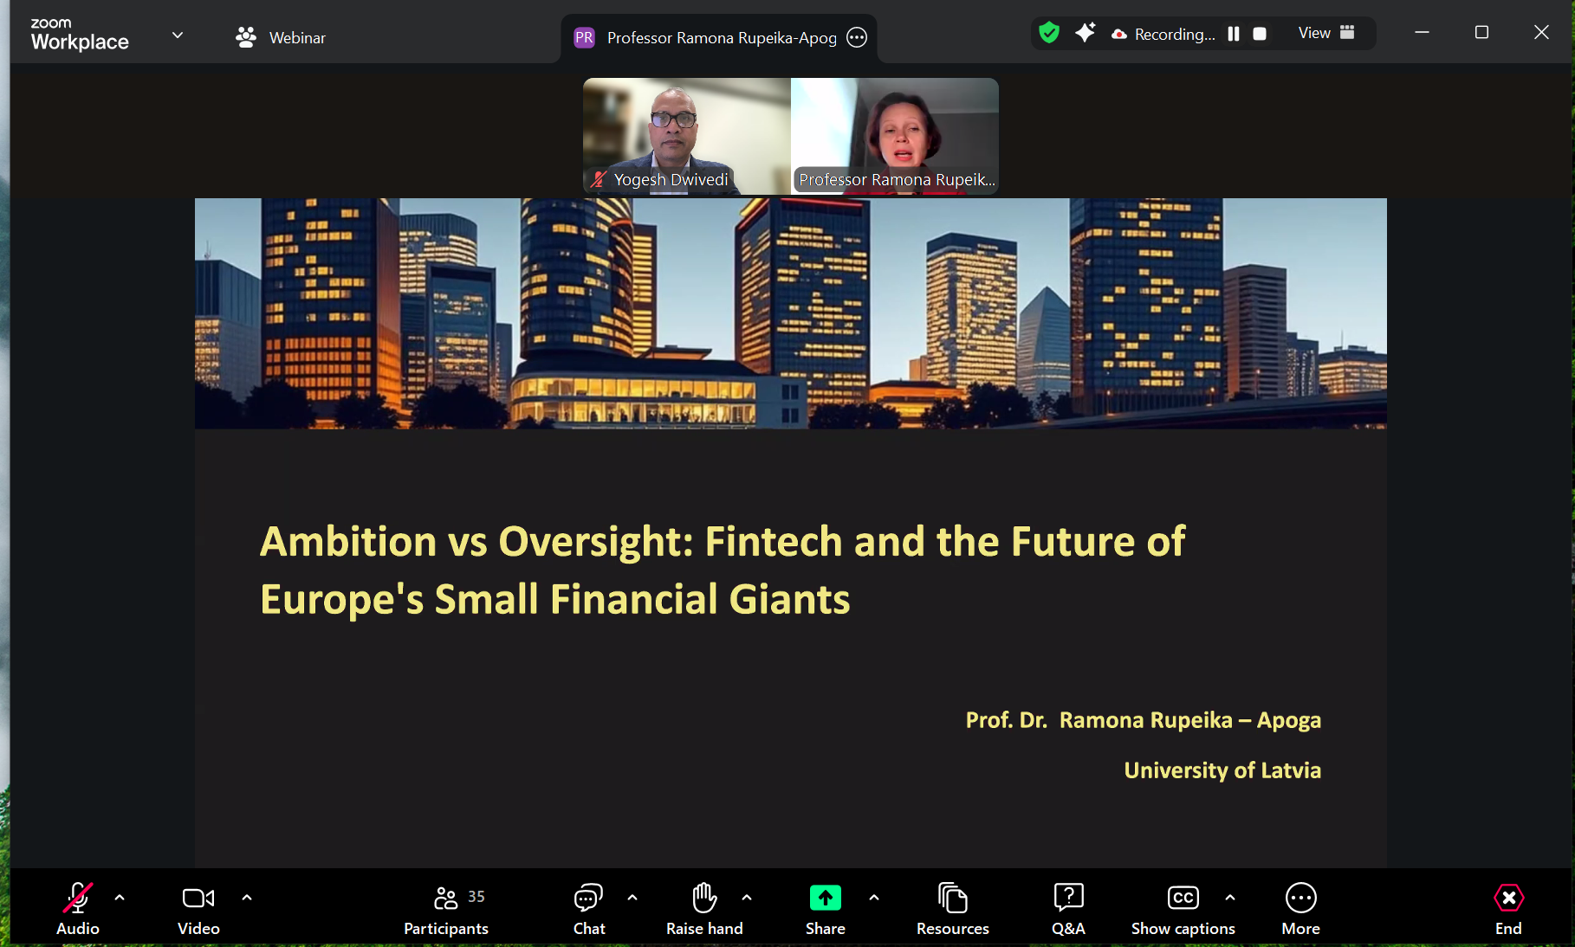
Task: Open the Participants list
Action: pos(445,908)
